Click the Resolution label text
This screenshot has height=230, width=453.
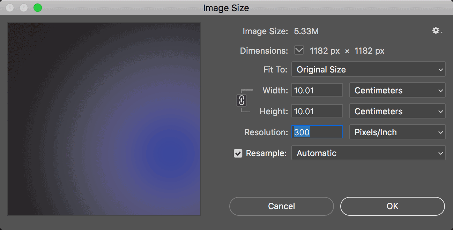(266, 132)
